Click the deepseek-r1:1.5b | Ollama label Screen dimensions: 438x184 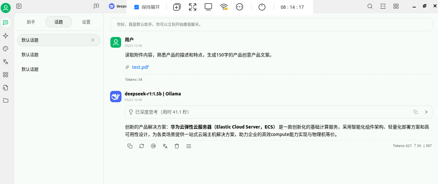click(153, 94)
